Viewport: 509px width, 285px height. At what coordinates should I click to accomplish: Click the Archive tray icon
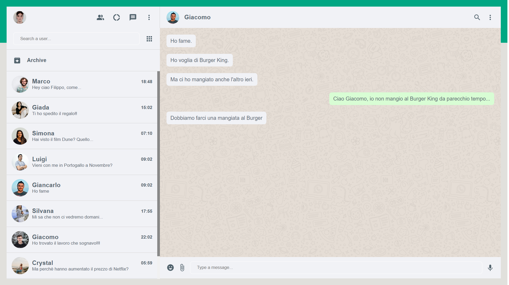[17, 60]
